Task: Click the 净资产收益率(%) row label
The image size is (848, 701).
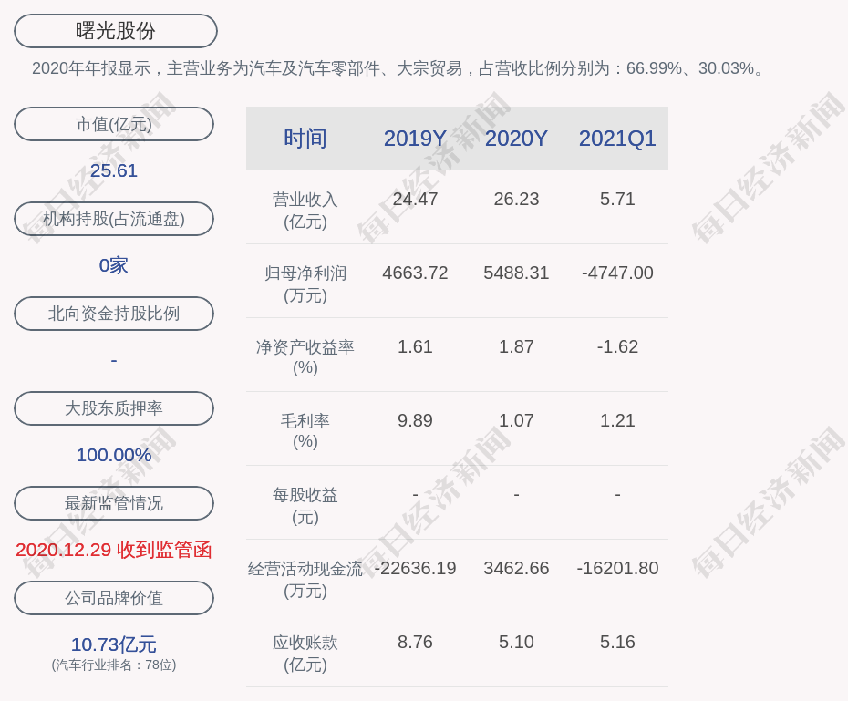Action: tap(305, 357)
